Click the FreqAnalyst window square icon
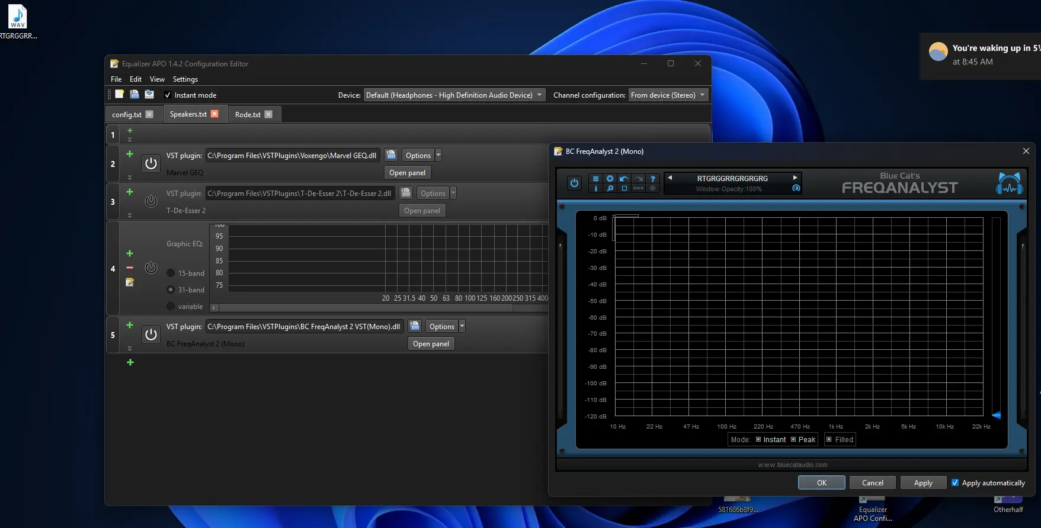 point(624,188)
